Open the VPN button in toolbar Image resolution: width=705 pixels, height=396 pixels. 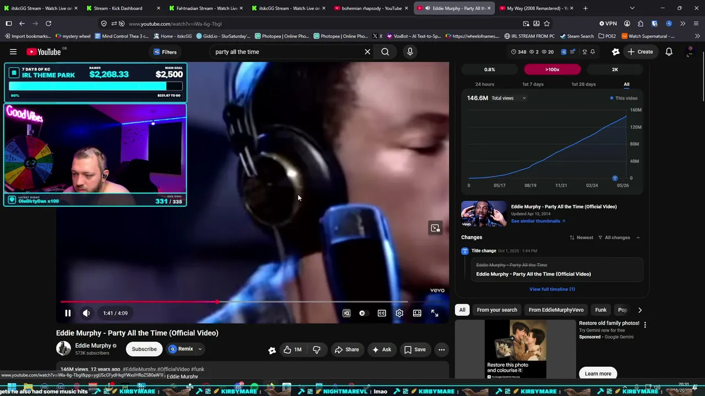(608, 24)
